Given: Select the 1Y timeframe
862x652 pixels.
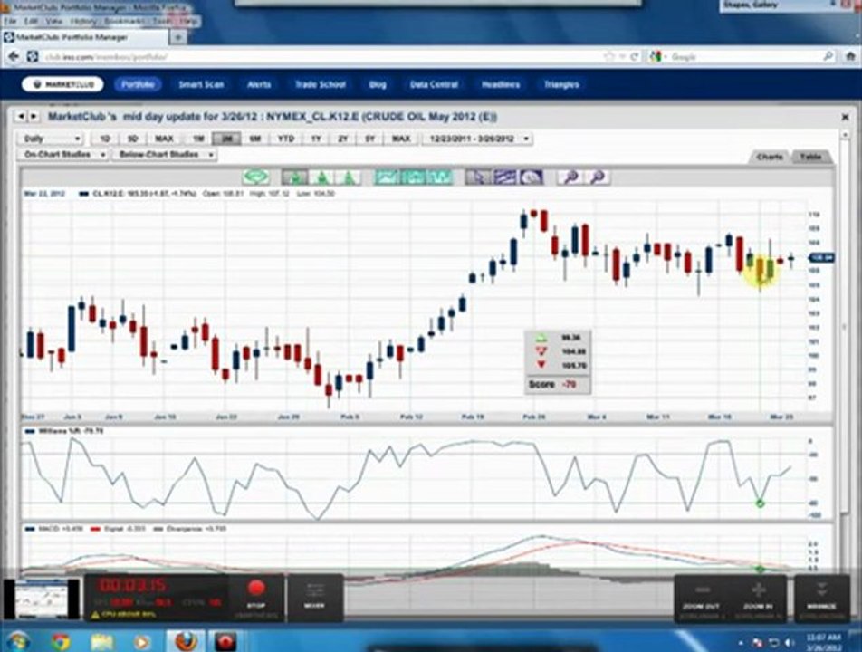Looking at the screenshot, I should [316, 139].
